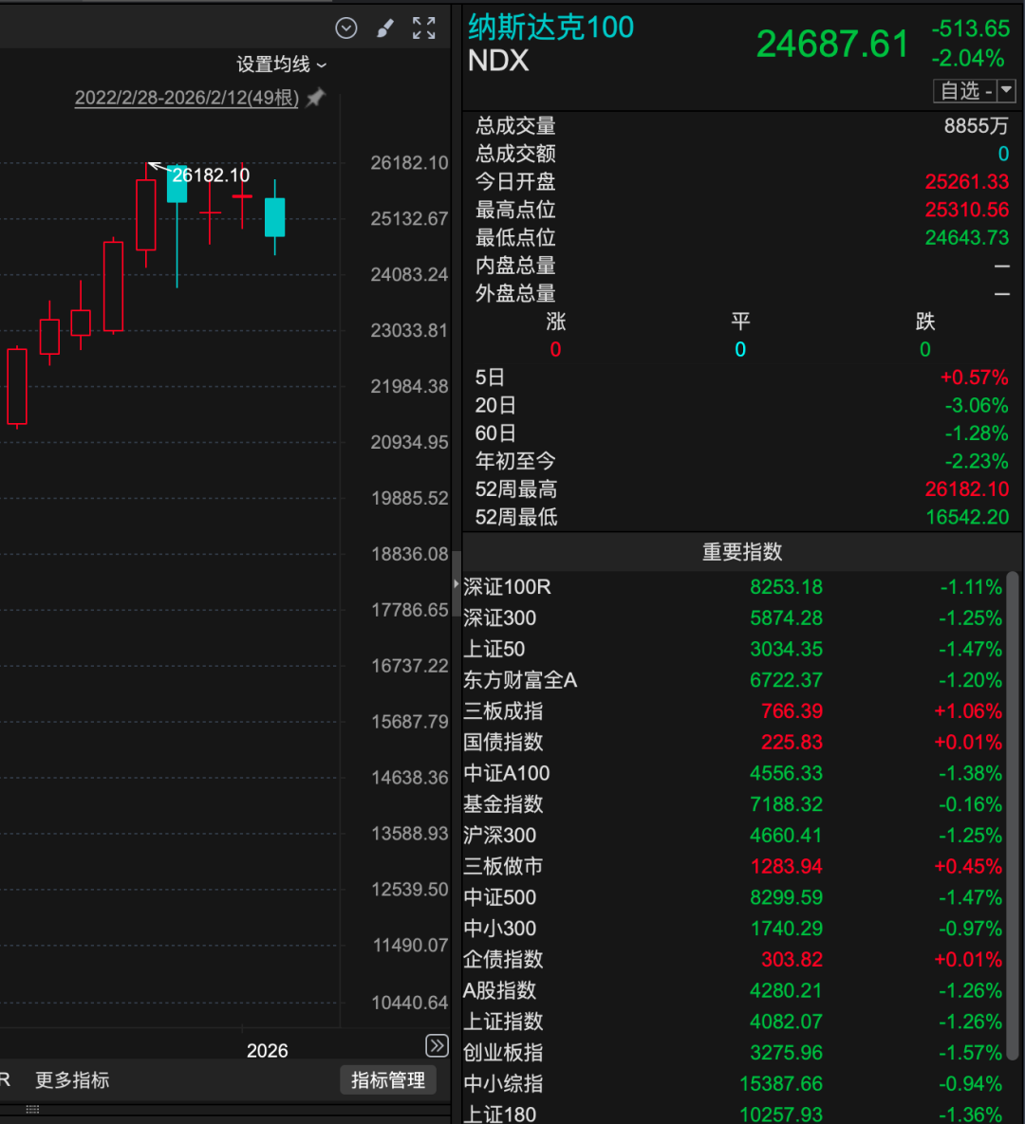Select 企债指数 index row

click(x=733, y=960)
